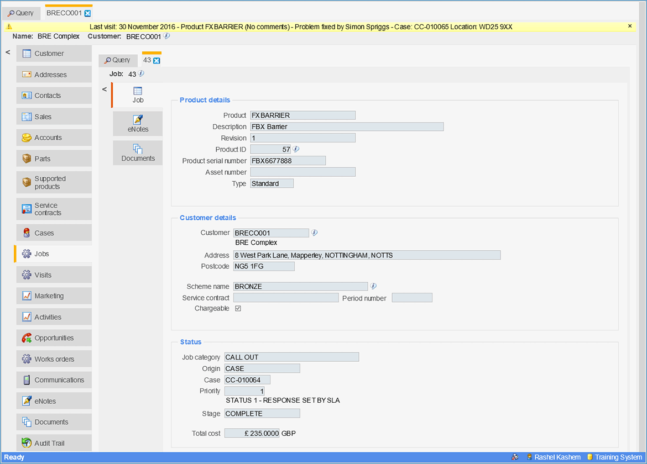Open the Activities sidebar section
The height and width of the screenshot is (464, 647).
pyautogui.click(x=54, y=317)
